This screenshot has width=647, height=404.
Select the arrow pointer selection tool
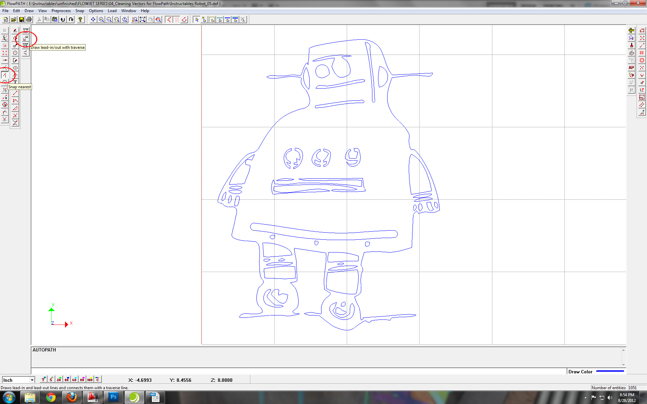click(x=197, y=20)
